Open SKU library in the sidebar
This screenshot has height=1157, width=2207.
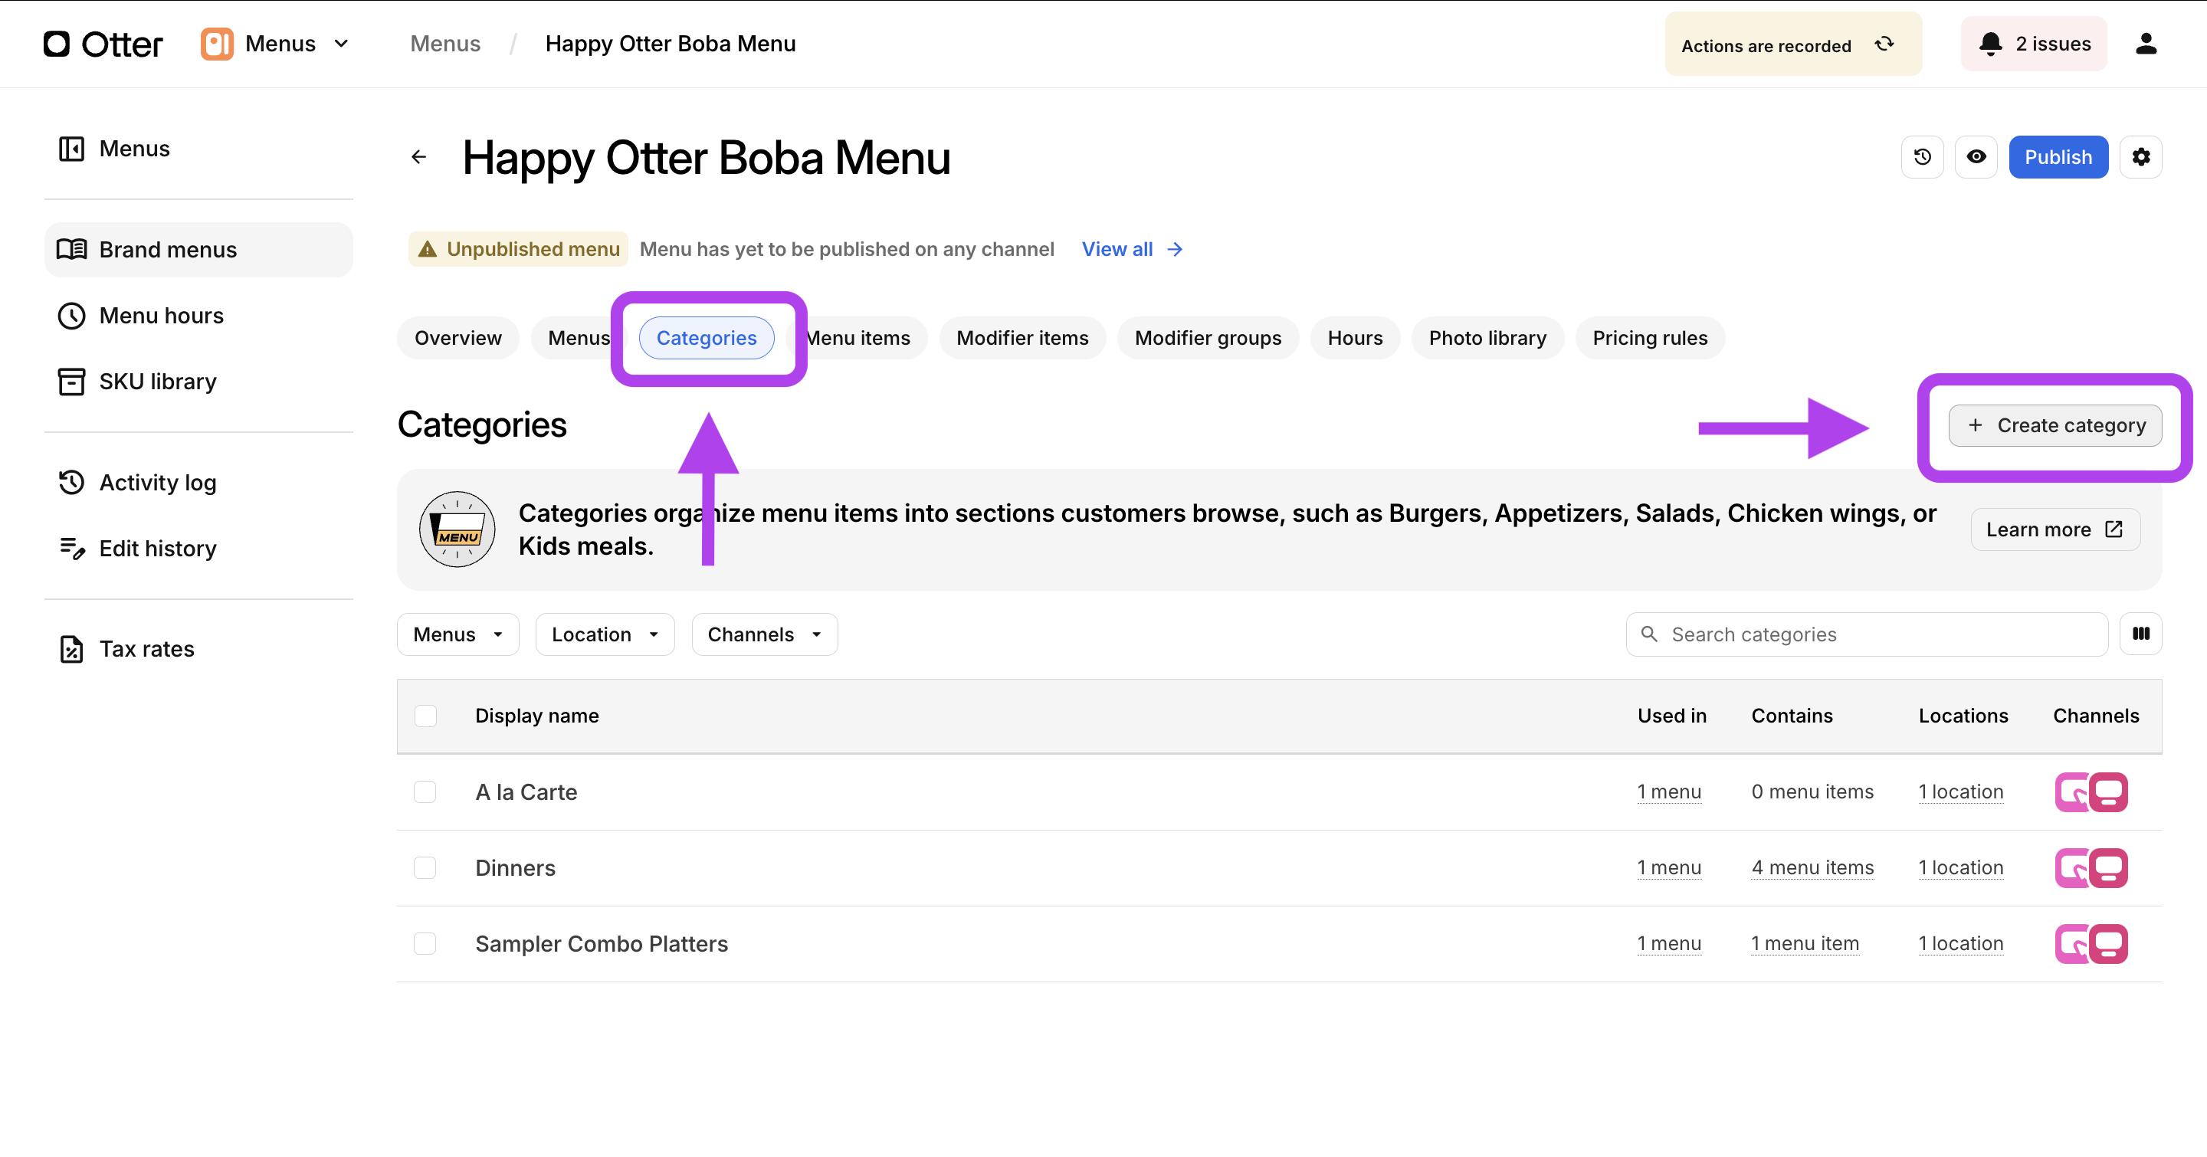[198, 382]
